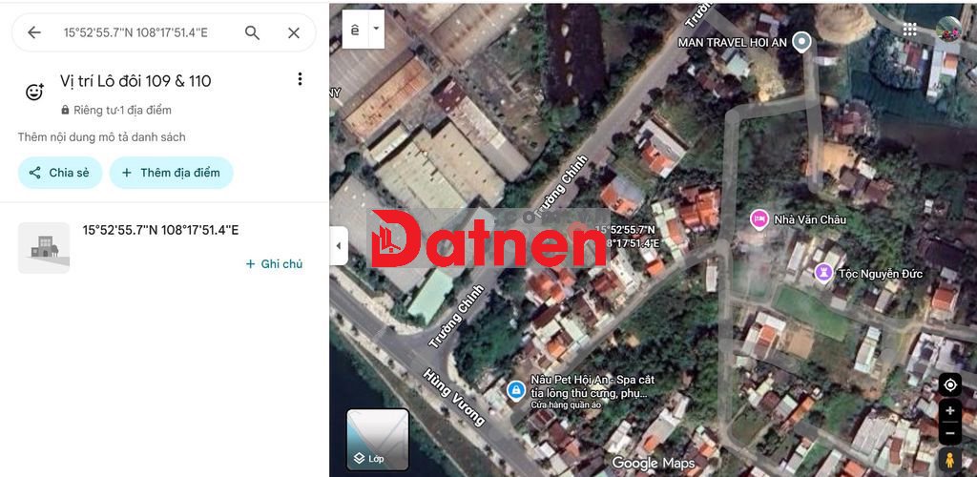Click the magnifying glass search icon
Image resolution: width=977 pixels, height=477 pixels.
[252, 32]
